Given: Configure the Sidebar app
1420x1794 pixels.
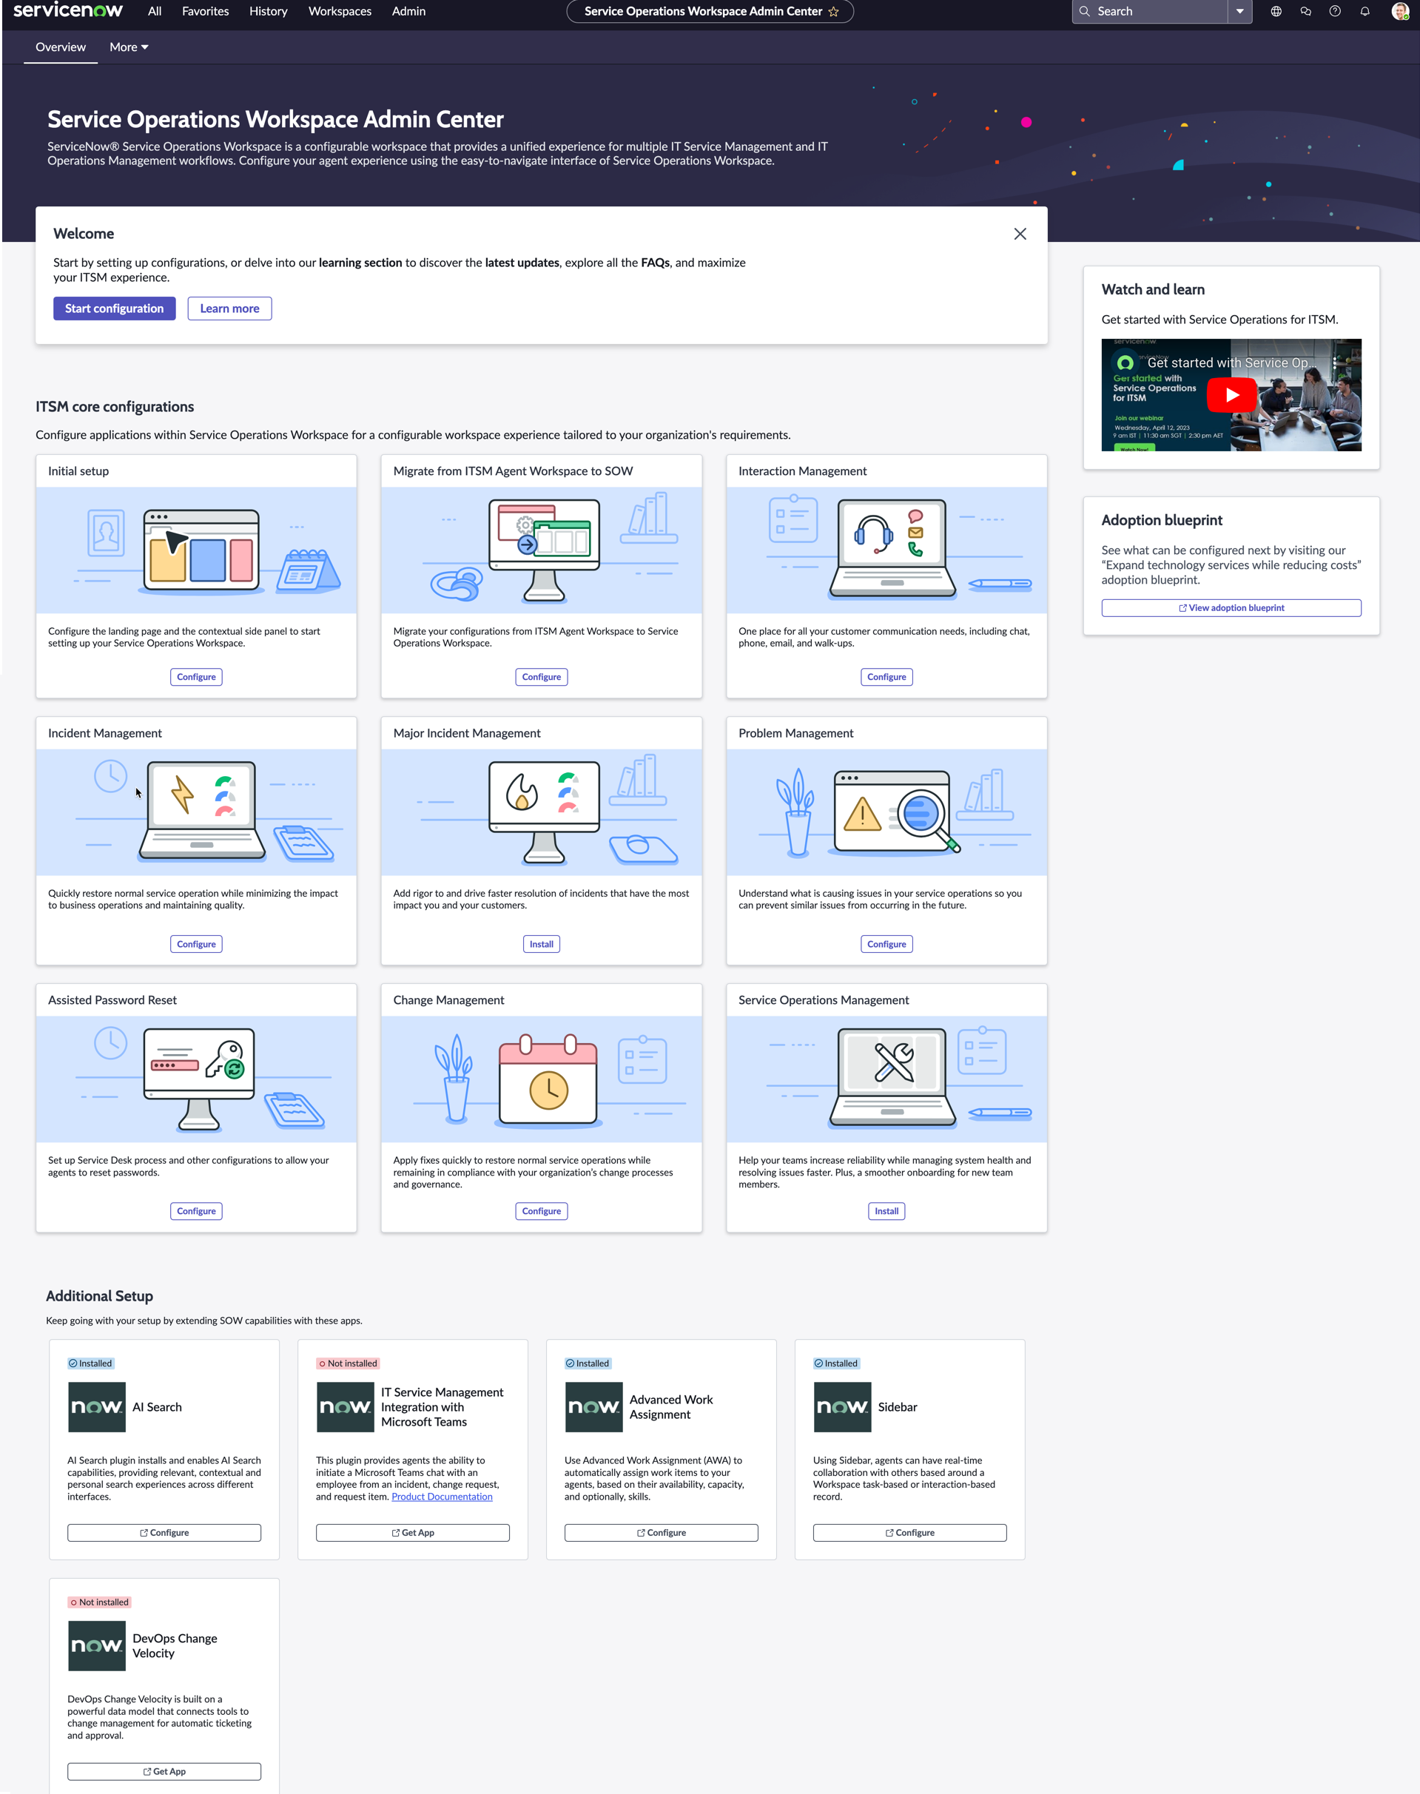Looking at the screenshot, I should click(x=909, y=1532).
